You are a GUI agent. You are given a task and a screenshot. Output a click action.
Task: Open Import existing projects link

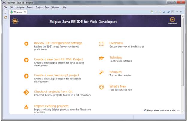pos(51,106)
